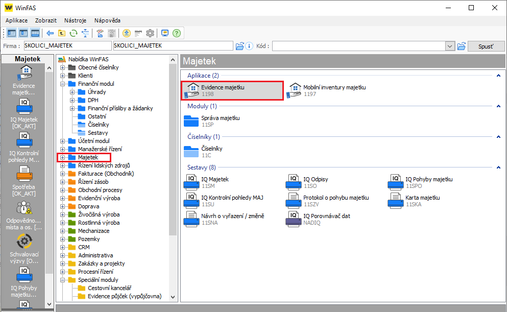Click the Spusť button
This screenshot has width=507, height=312.
(486, 46)
